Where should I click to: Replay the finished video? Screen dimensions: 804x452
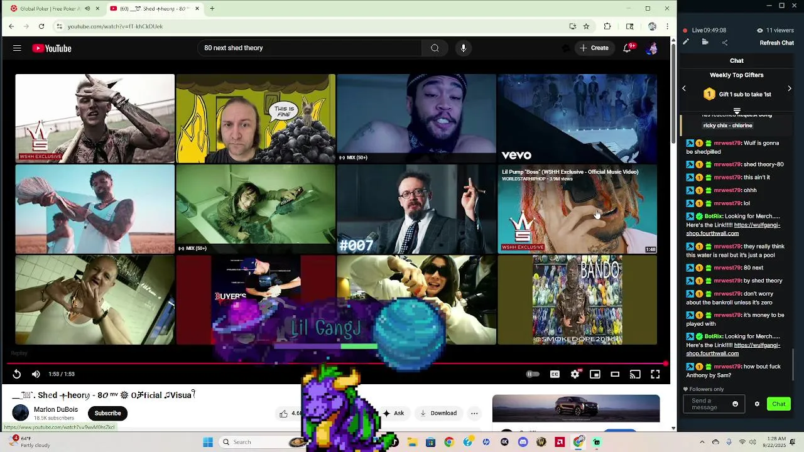coord(17,374)
